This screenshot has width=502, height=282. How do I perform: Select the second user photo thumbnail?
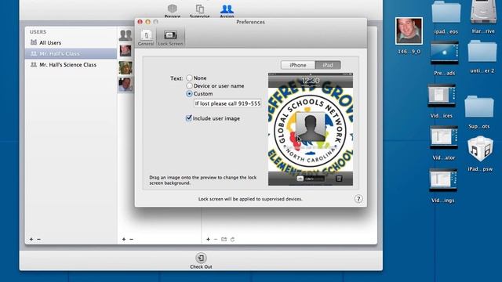tap(125, 68)
